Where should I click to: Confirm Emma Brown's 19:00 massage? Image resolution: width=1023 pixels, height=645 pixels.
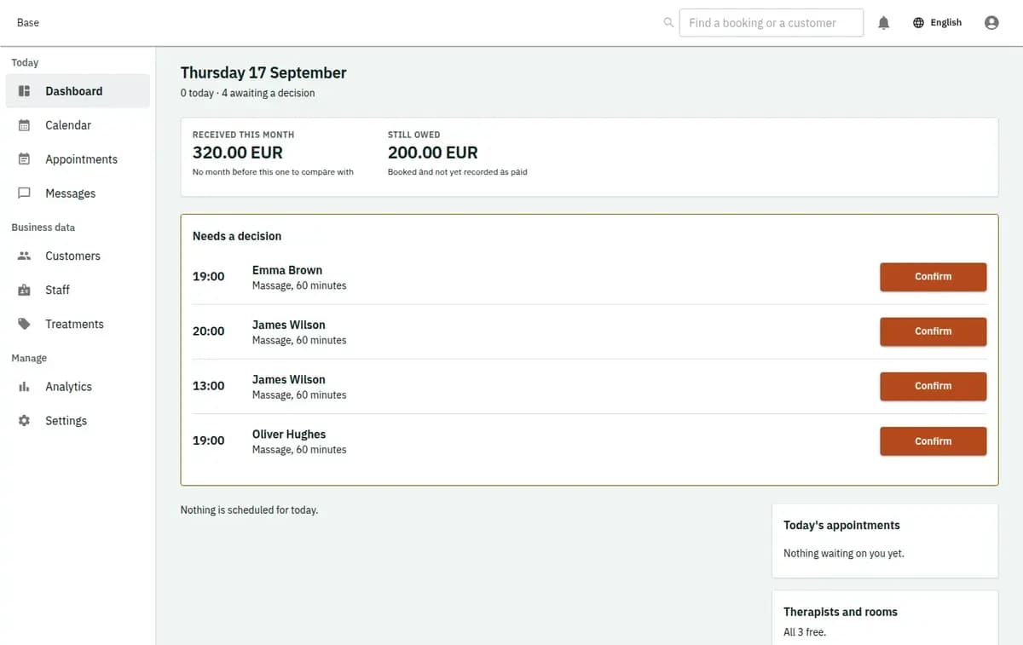click(933, 277)
